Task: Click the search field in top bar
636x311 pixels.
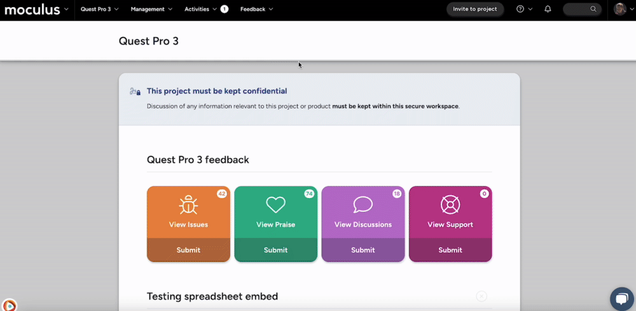Action: point(582,10)
